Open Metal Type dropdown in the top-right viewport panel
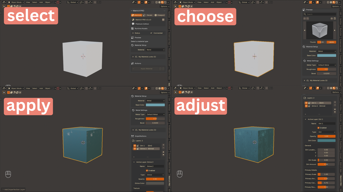343x192 pixels. pyautogui.click(x=327, y=65)
